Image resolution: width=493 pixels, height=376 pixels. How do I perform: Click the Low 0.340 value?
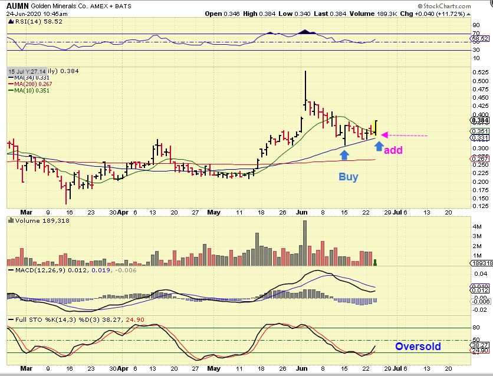[x=295, y=14]
